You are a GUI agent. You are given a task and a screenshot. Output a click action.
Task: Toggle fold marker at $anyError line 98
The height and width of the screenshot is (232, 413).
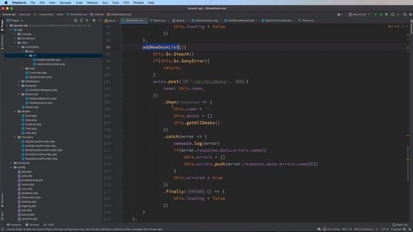click(121, 61)
